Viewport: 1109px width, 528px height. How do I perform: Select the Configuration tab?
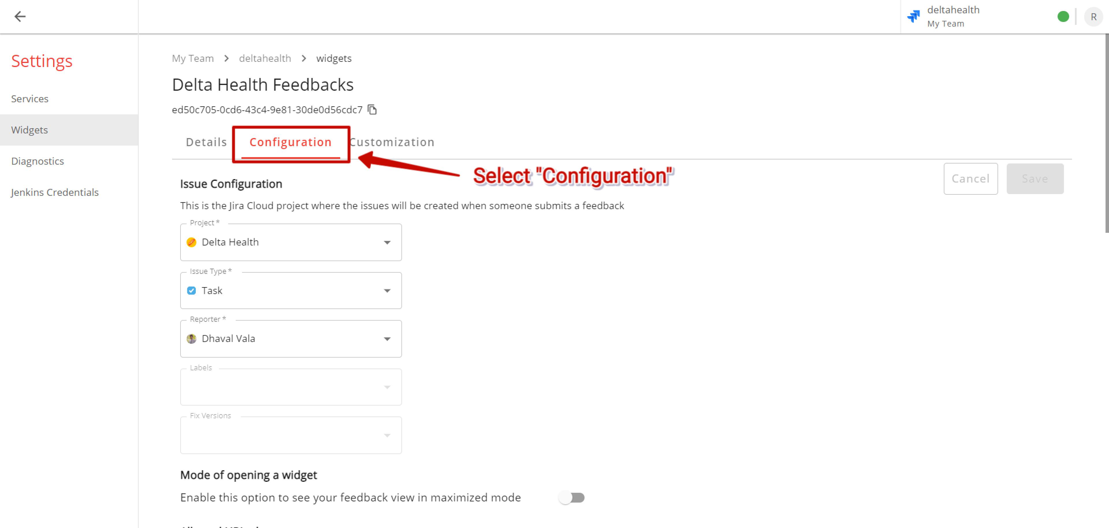(x=291, y=142)
